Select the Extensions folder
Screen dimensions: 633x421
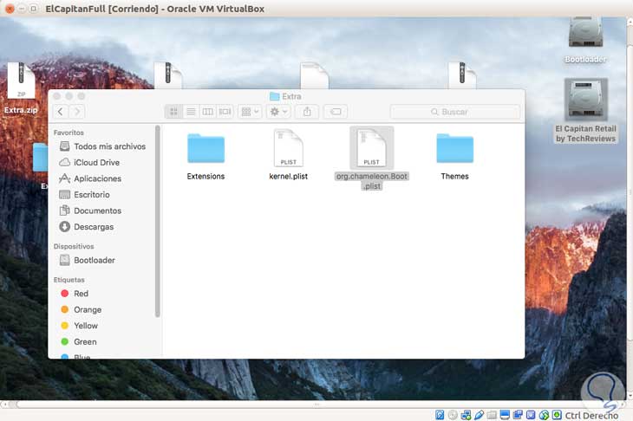pos(206,155)
